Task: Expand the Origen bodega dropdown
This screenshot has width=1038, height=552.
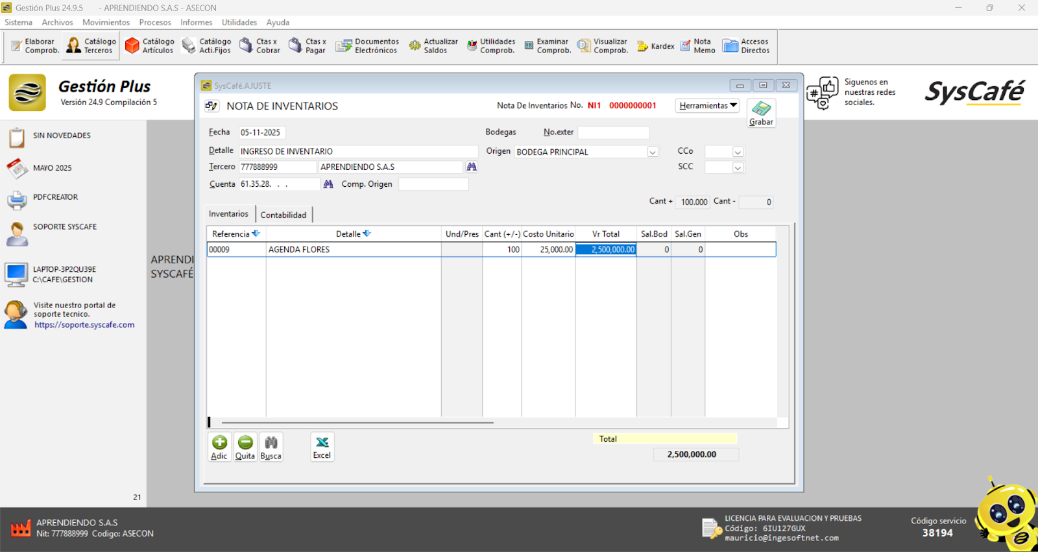Action: pos(653,152)
